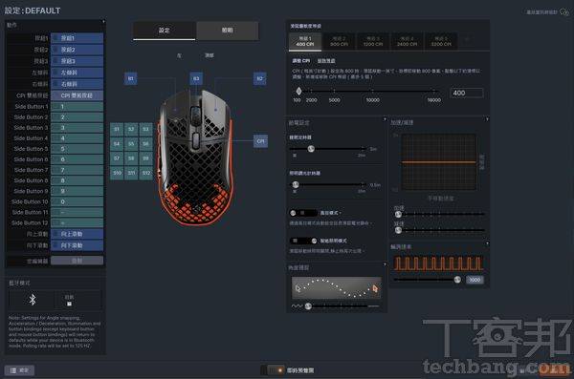This screenshot has width=574, height=379.
Task: Collapse the angle snapping panel arrow
Action: 385,264
